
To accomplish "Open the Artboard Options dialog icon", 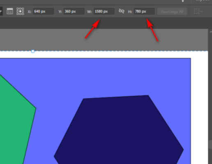I will [x=10, y=11].
